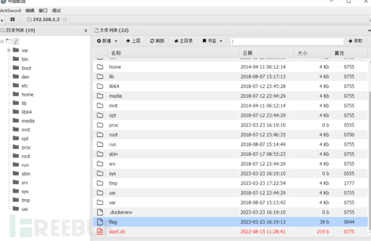
Task: Click the home folder icon in file list
Action: pyautogui.click(x=100, y=67)
